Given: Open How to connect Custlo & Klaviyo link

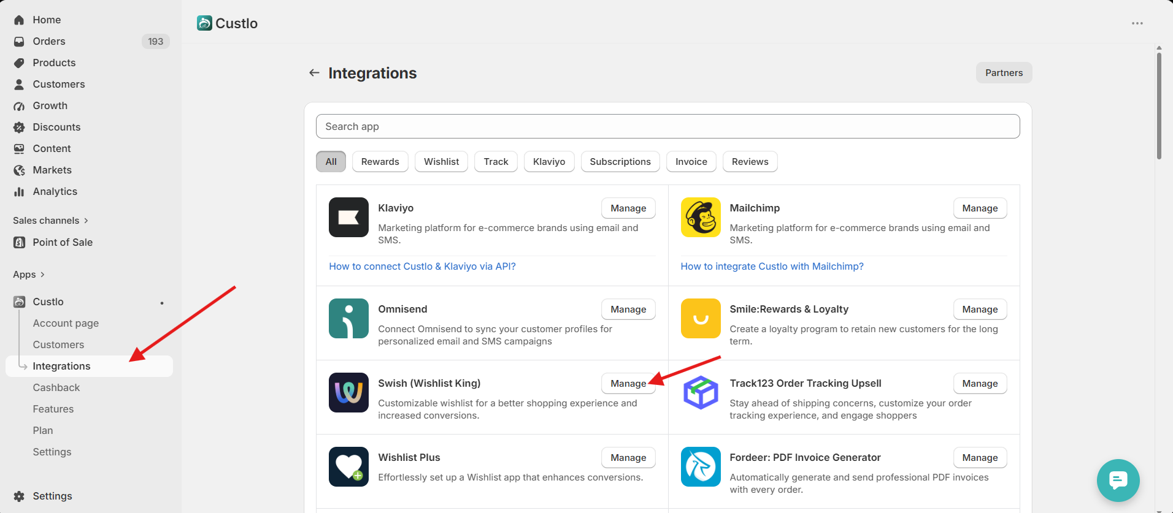Looking at the screenshot, I should (x=422, y=267).
